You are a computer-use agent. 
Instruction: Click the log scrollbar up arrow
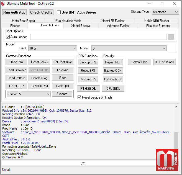[x=176, y=107]
